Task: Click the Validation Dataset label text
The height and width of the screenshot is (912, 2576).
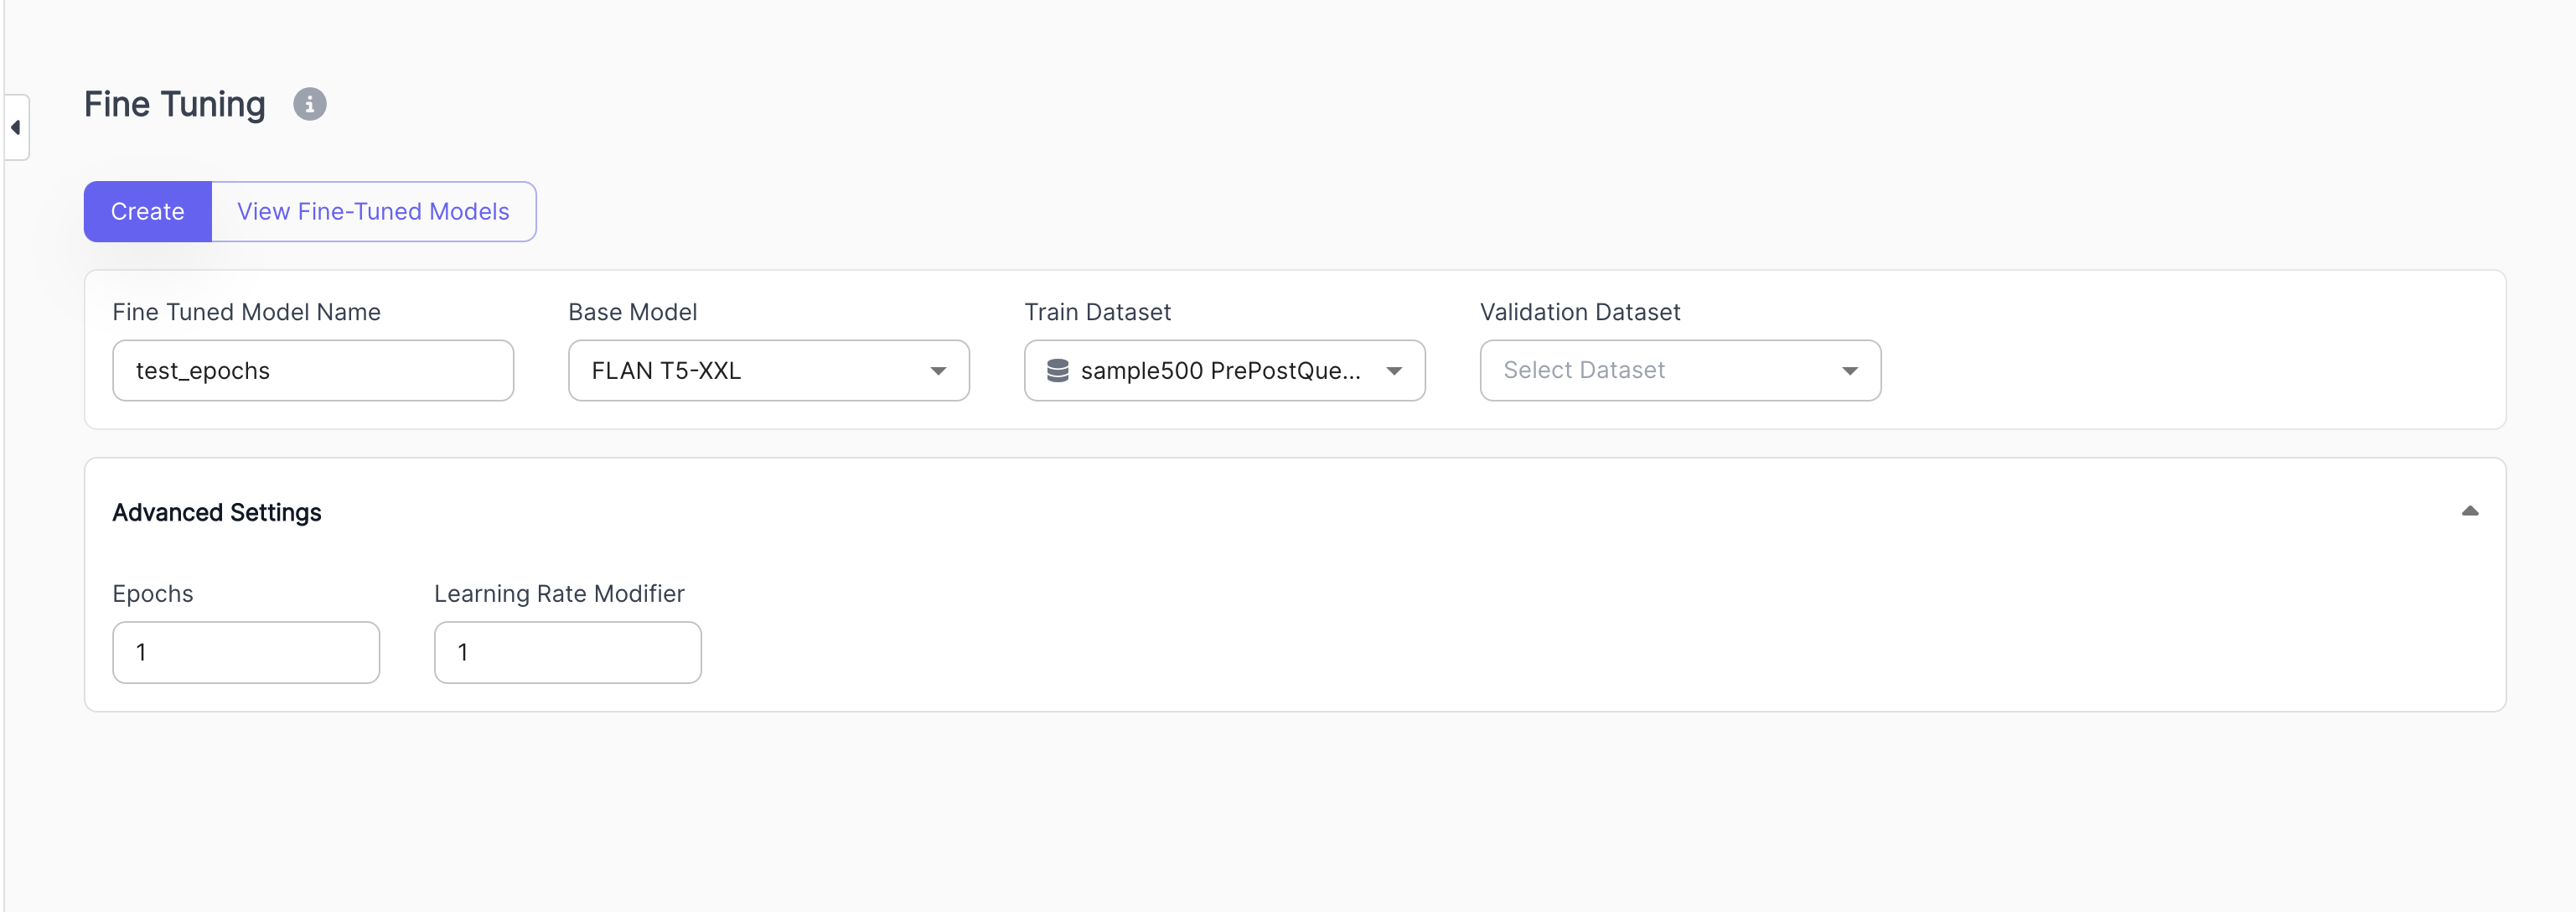Action: click(1579, 312)
